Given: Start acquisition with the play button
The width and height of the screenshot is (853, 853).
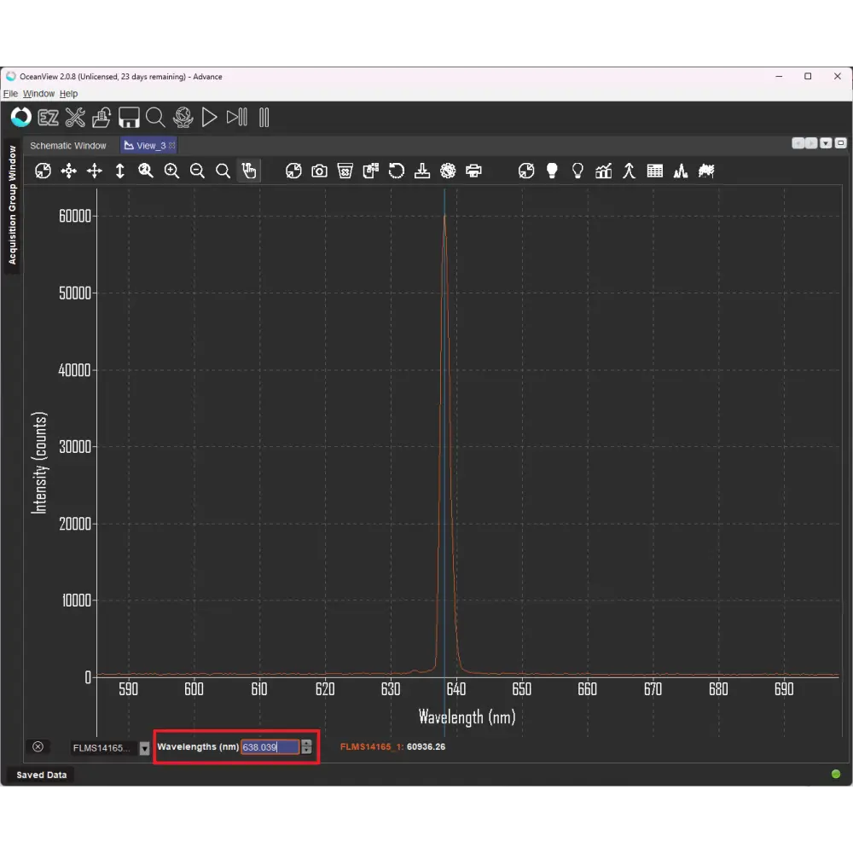Looking at the screenshot, I should tap(210, 118).
